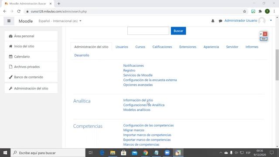
Task: Go back to previous page
Action: point(5,11)
